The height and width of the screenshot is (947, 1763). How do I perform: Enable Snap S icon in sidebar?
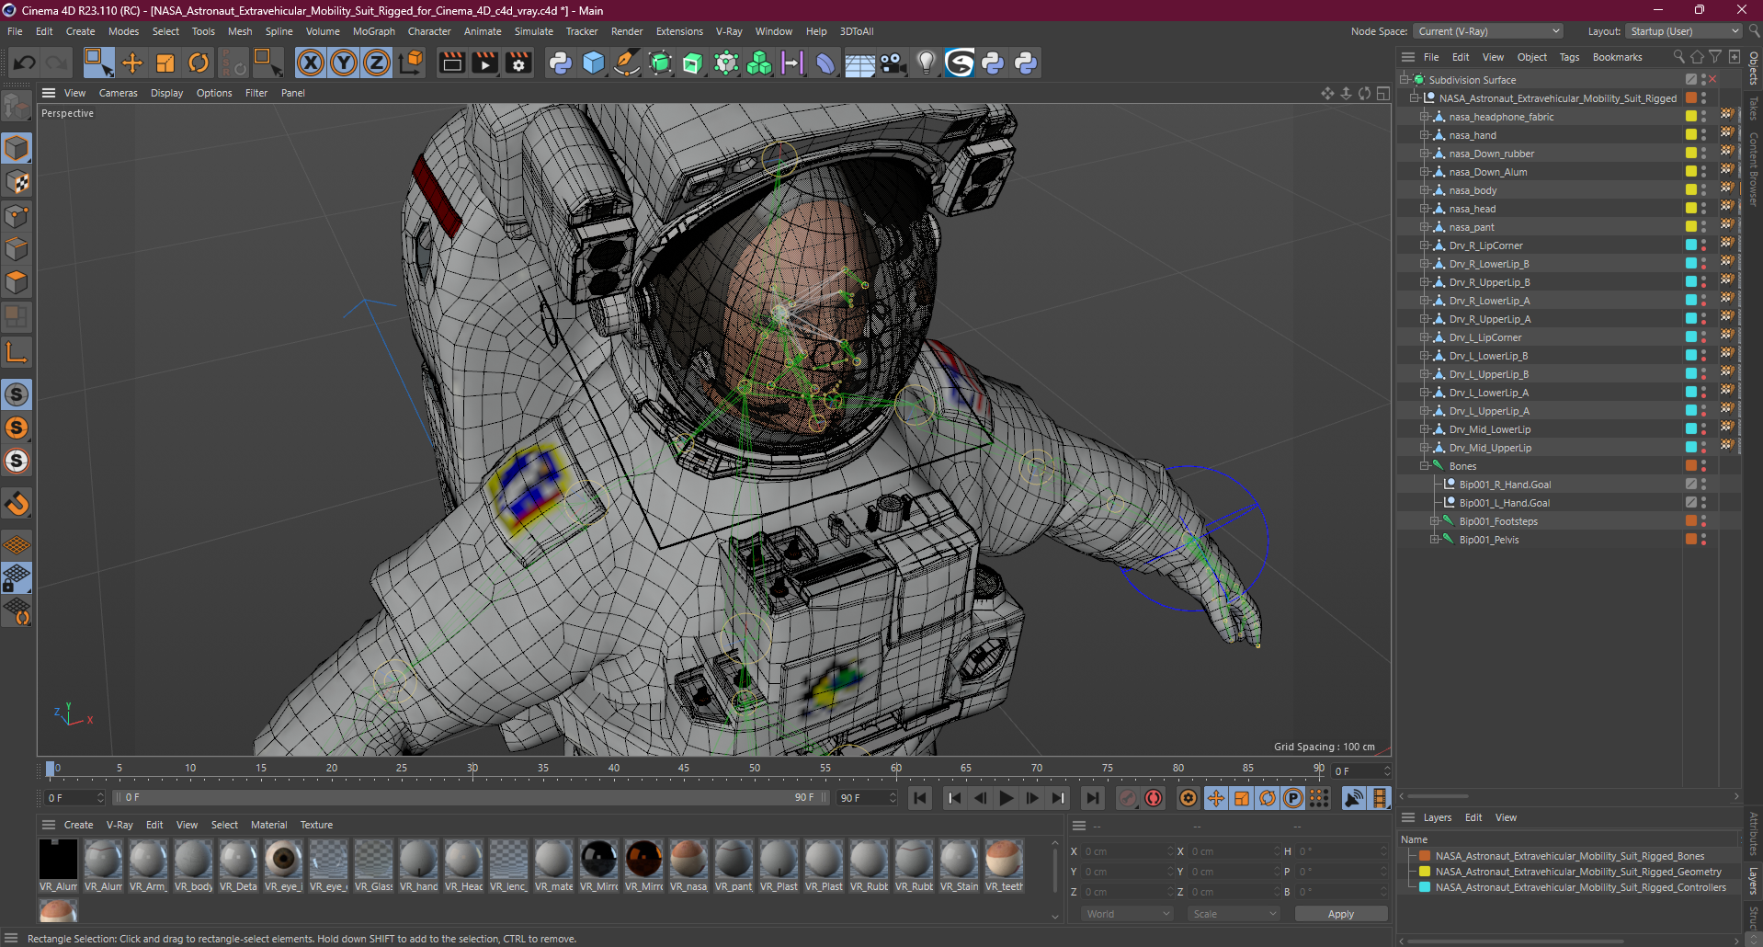click(x=17, y=394)
